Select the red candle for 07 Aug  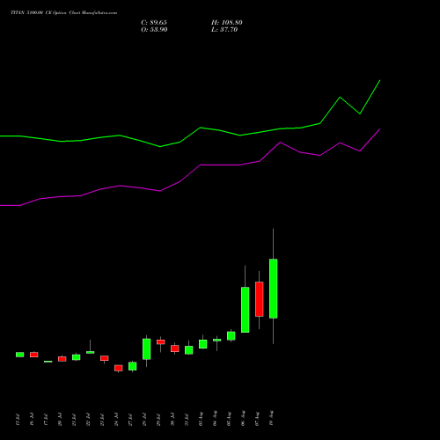[260, 299]
